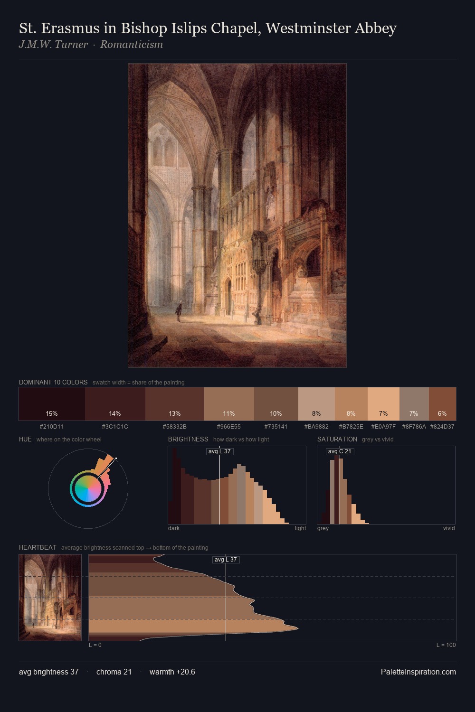Image resolution: width=475 pixels, height=712 pixels.
Task: Click the 'L = 0' axis label
Action: (95, 645)
